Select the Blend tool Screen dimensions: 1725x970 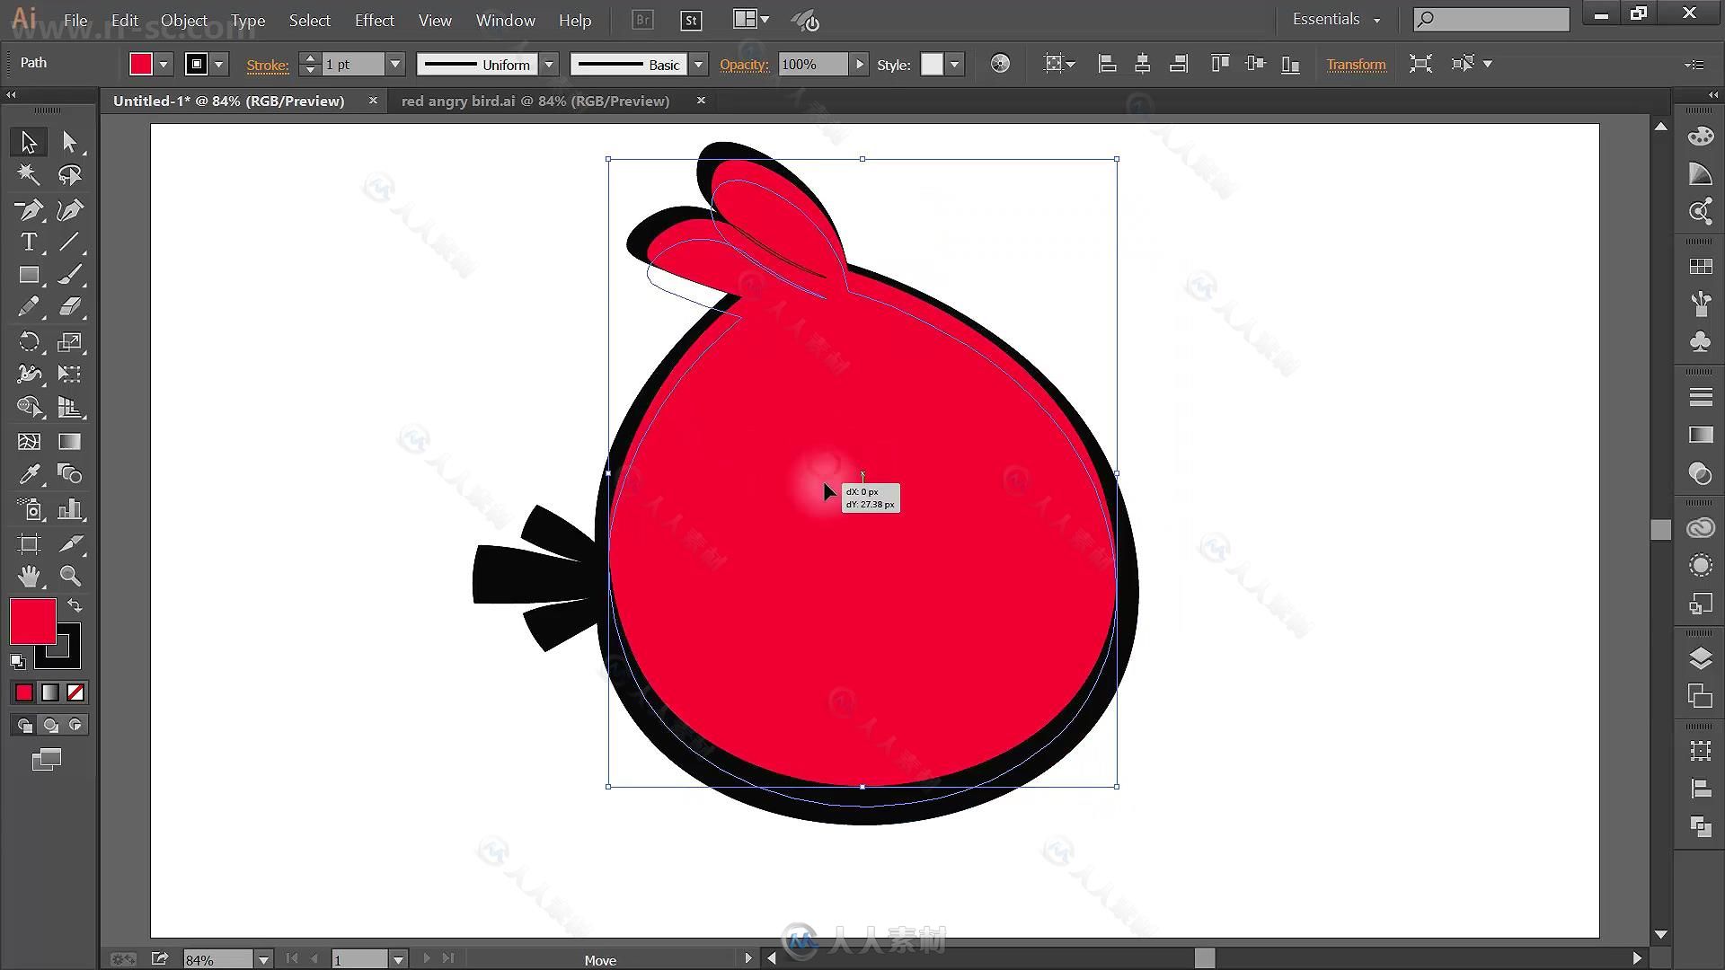pyautogui.click(x=70, y=474)
